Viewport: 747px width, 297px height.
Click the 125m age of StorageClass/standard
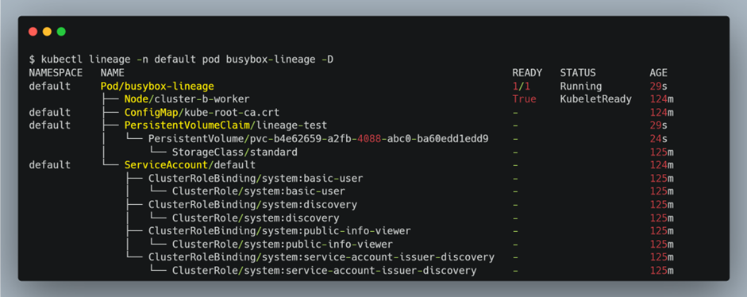[x=662, y=152]
